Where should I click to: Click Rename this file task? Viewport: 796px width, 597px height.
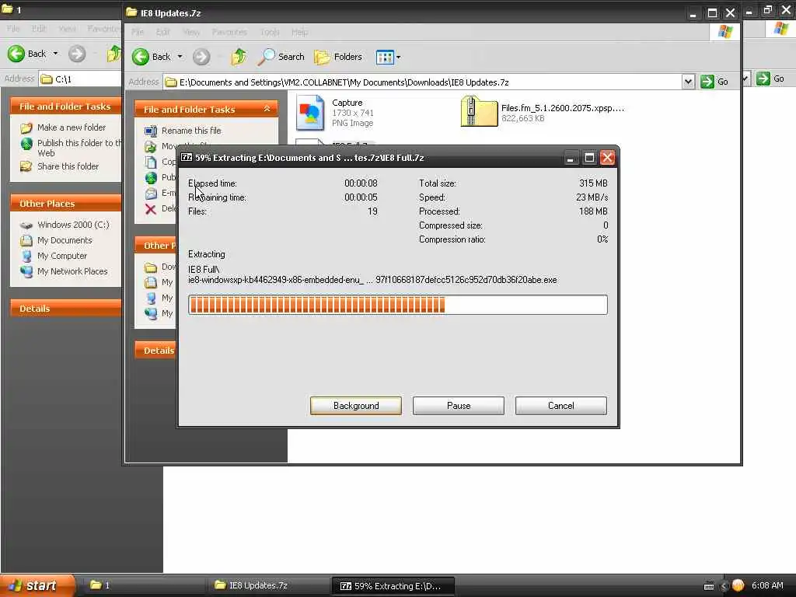pyautogui.click(x=191, y=131)
